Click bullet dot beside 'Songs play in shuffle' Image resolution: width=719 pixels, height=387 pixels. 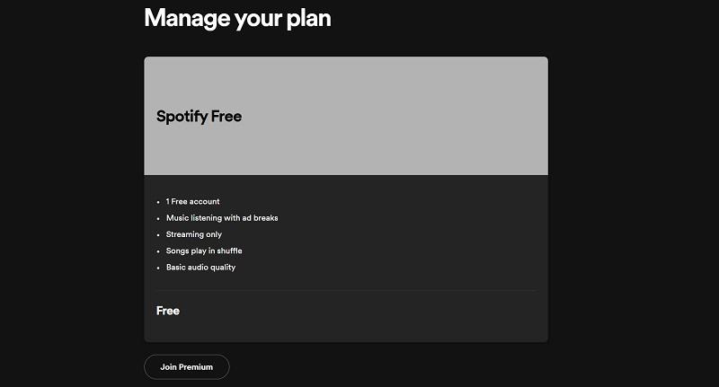(x=158, y=251)
